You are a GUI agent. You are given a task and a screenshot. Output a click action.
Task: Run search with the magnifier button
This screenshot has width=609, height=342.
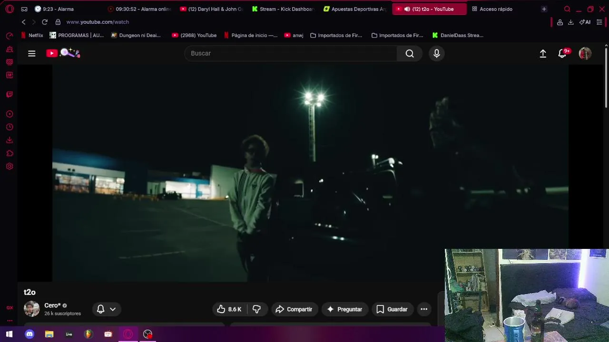(x=410, y=54)
